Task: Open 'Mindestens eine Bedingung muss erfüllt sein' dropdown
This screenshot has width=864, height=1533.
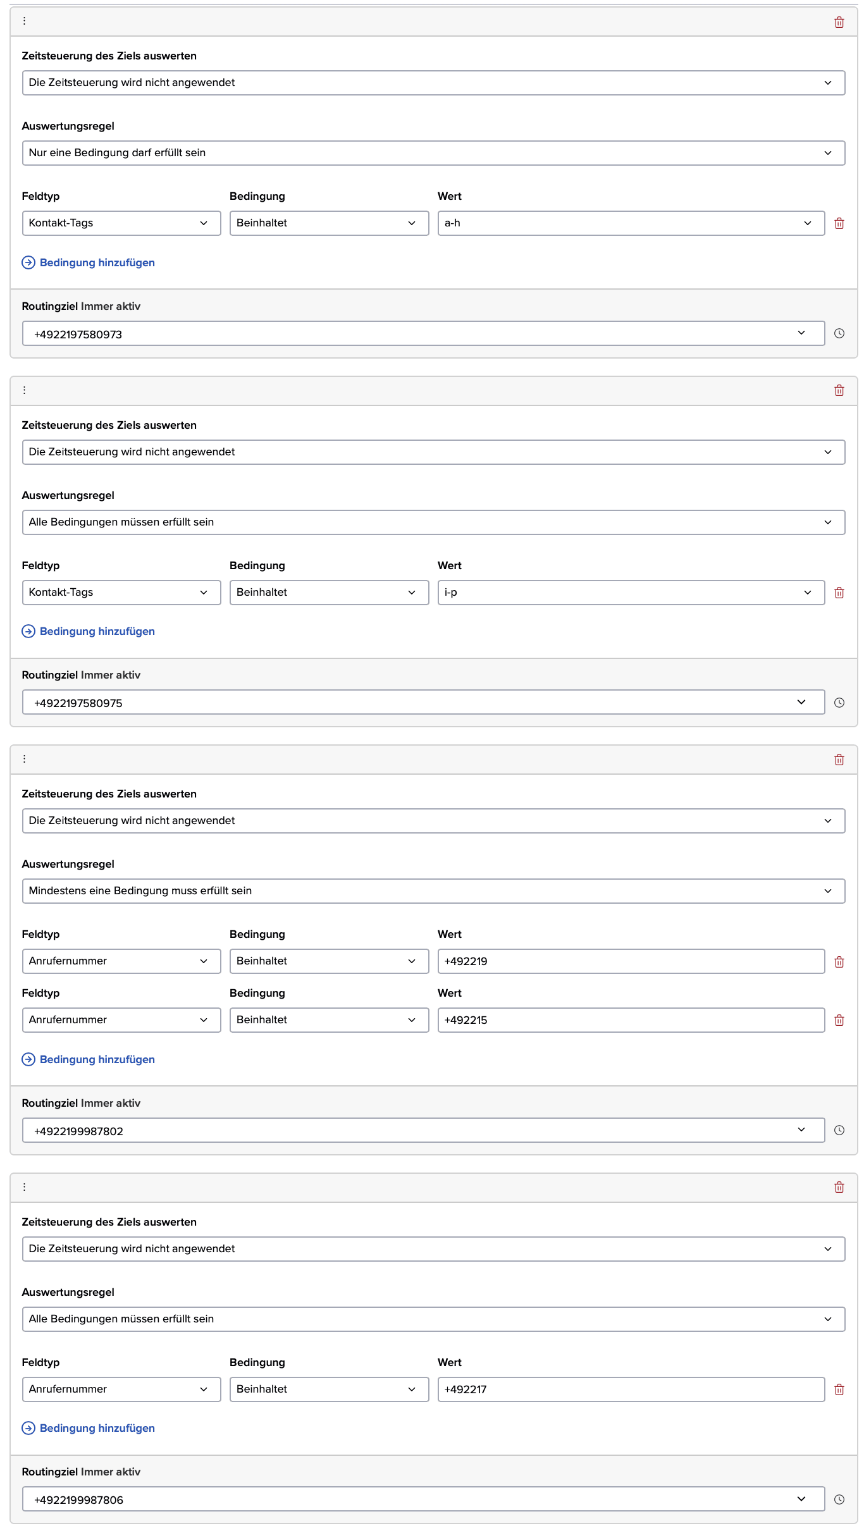Action: (x=433, y=891)
